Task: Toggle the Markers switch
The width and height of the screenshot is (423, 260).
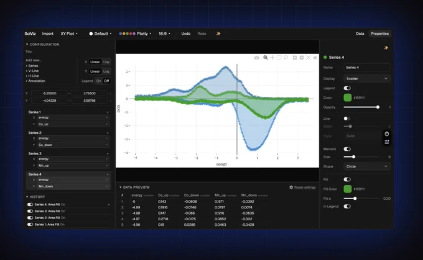Action: 347,149
